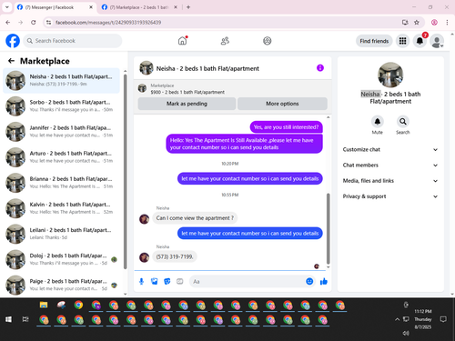Viewport: 455px width, 341px height.
Task: Open Windows notification center icon
Action: click(x=443, y=319)
